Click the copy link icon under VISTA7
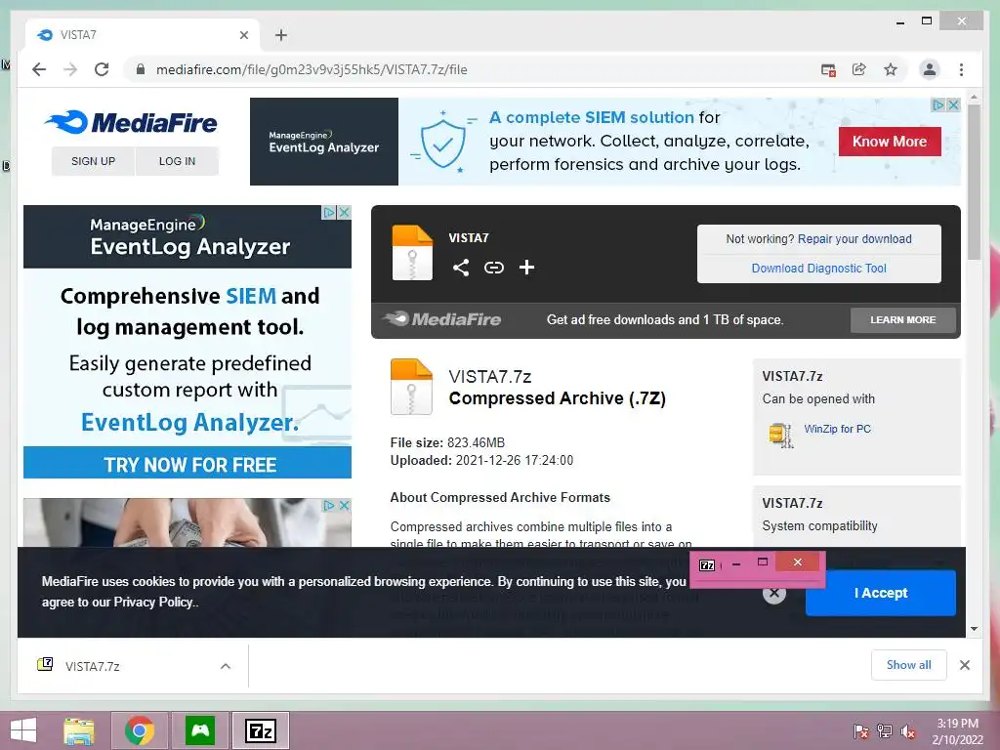Image resolution: width=1000 pixels, height=750 pixels. (493, 268)
